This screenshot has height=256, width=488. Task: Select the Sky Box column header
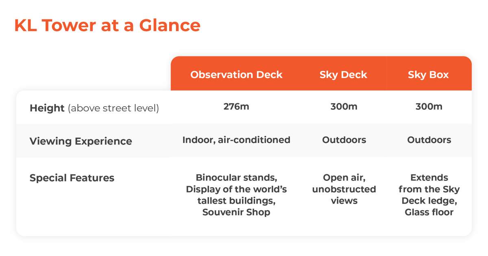(x=428, y=75)
